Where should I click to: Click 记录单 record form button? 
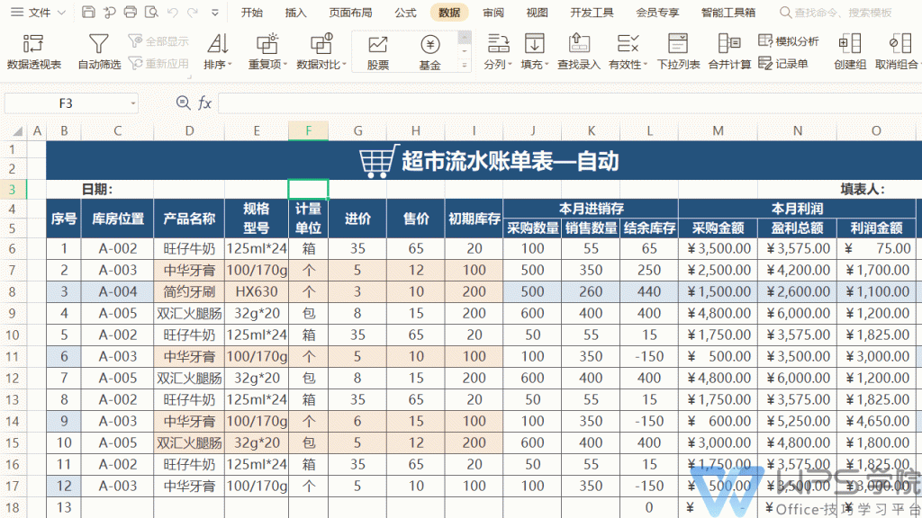click(783, 64)
